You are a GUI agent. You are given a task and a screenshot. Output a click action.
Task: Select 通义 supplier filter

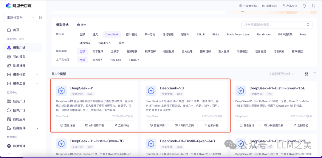(95, 34)
